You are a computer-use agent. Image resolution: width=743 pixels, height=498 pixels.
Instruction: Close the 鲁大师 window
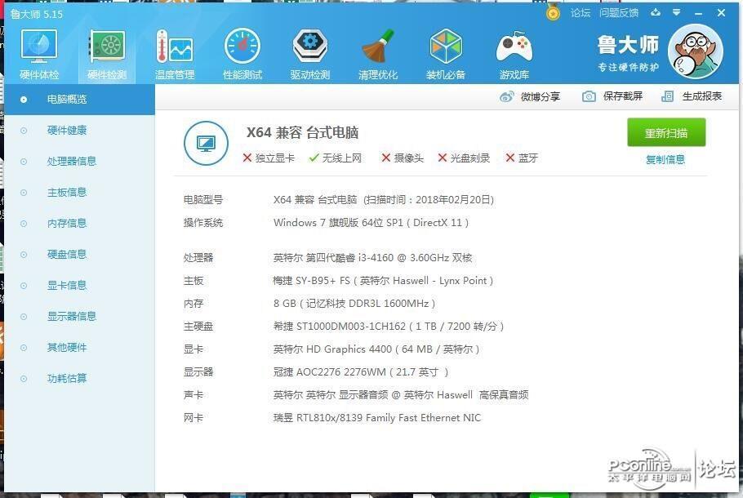721,13
